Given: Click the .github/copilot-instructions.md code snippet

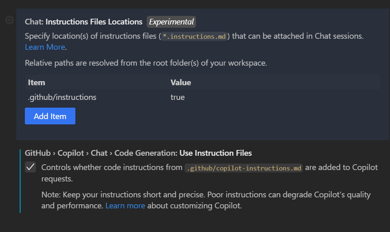Looking at the screenshot, I should coord(244,168).
